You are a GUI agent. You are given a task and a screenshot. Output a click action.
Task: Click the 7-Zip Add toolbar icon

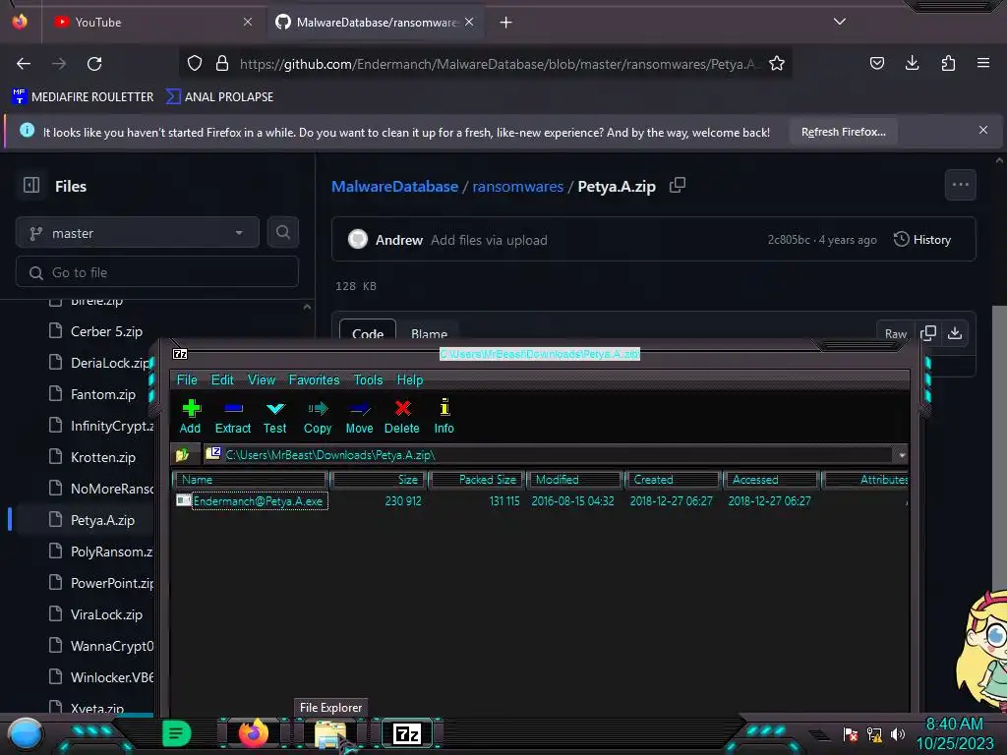coord(191,408)
